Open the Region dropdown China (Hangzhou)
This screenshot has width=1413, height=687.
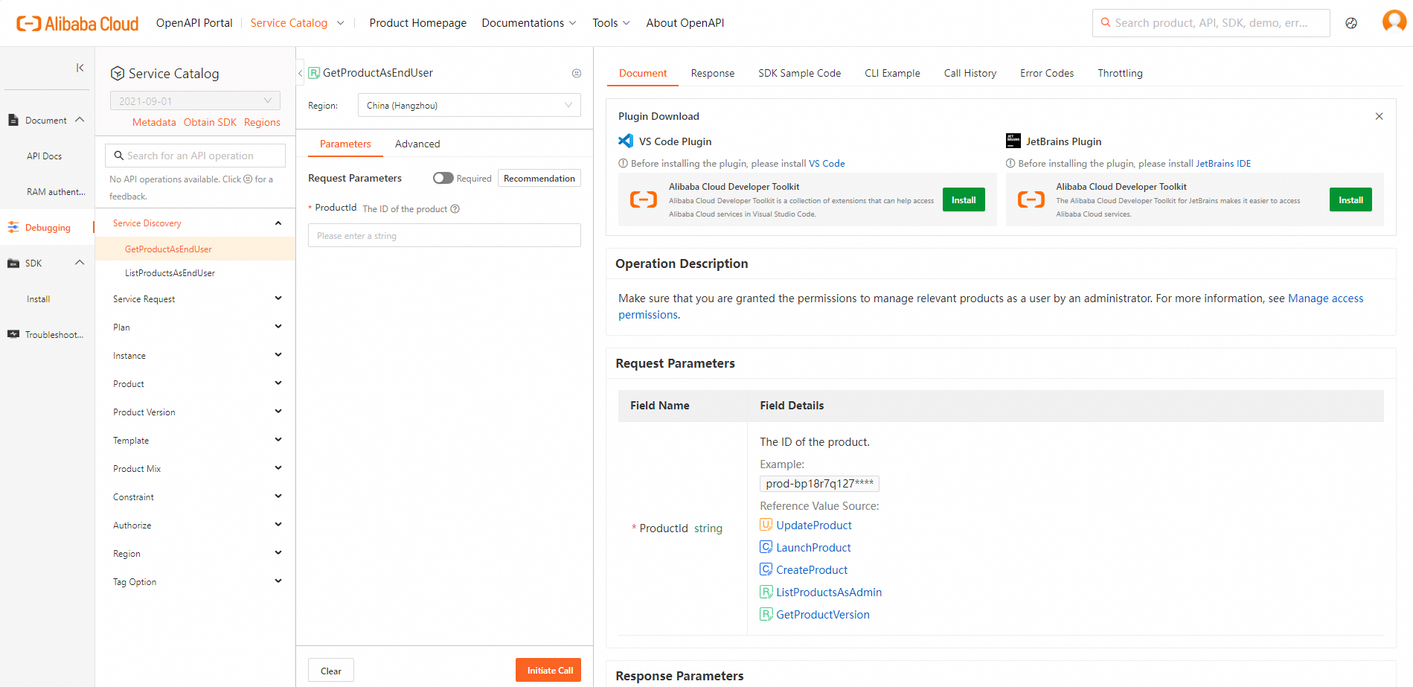[x=469, y=105]
